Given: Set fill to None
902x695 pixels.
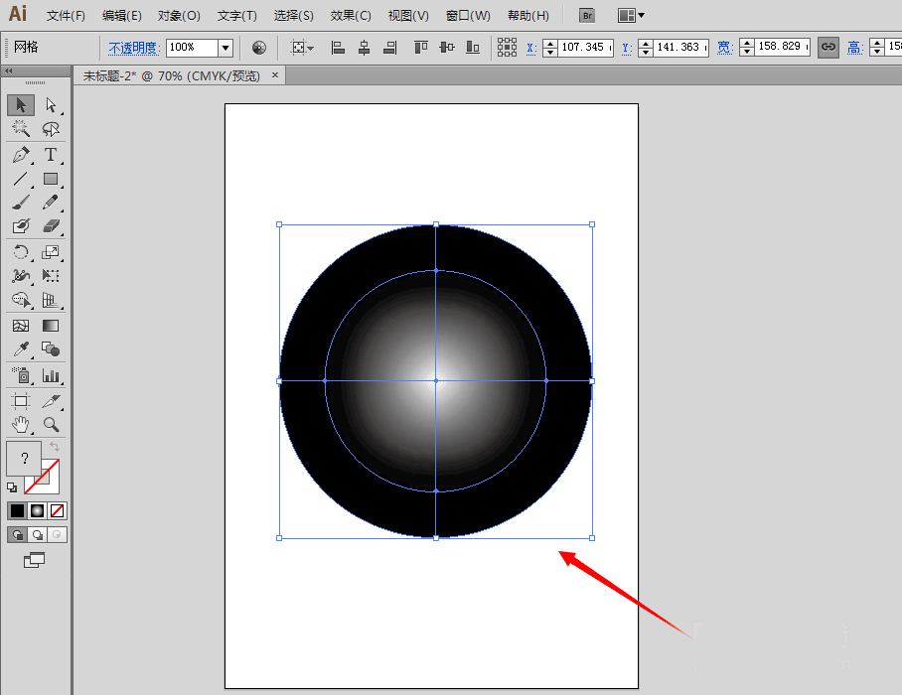Looking at the screenshot, I should tap(57, 510).
